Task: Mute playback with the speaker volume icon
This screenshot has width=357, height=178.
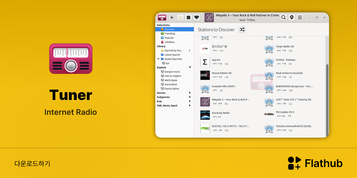Action: coord(172,18)
